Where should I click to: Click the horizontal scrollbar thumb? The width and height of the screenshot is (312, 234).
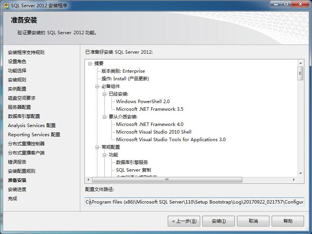click(167, 180)
